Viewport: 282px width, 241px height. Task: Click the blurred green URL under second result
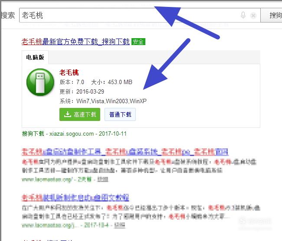[47, 179]
